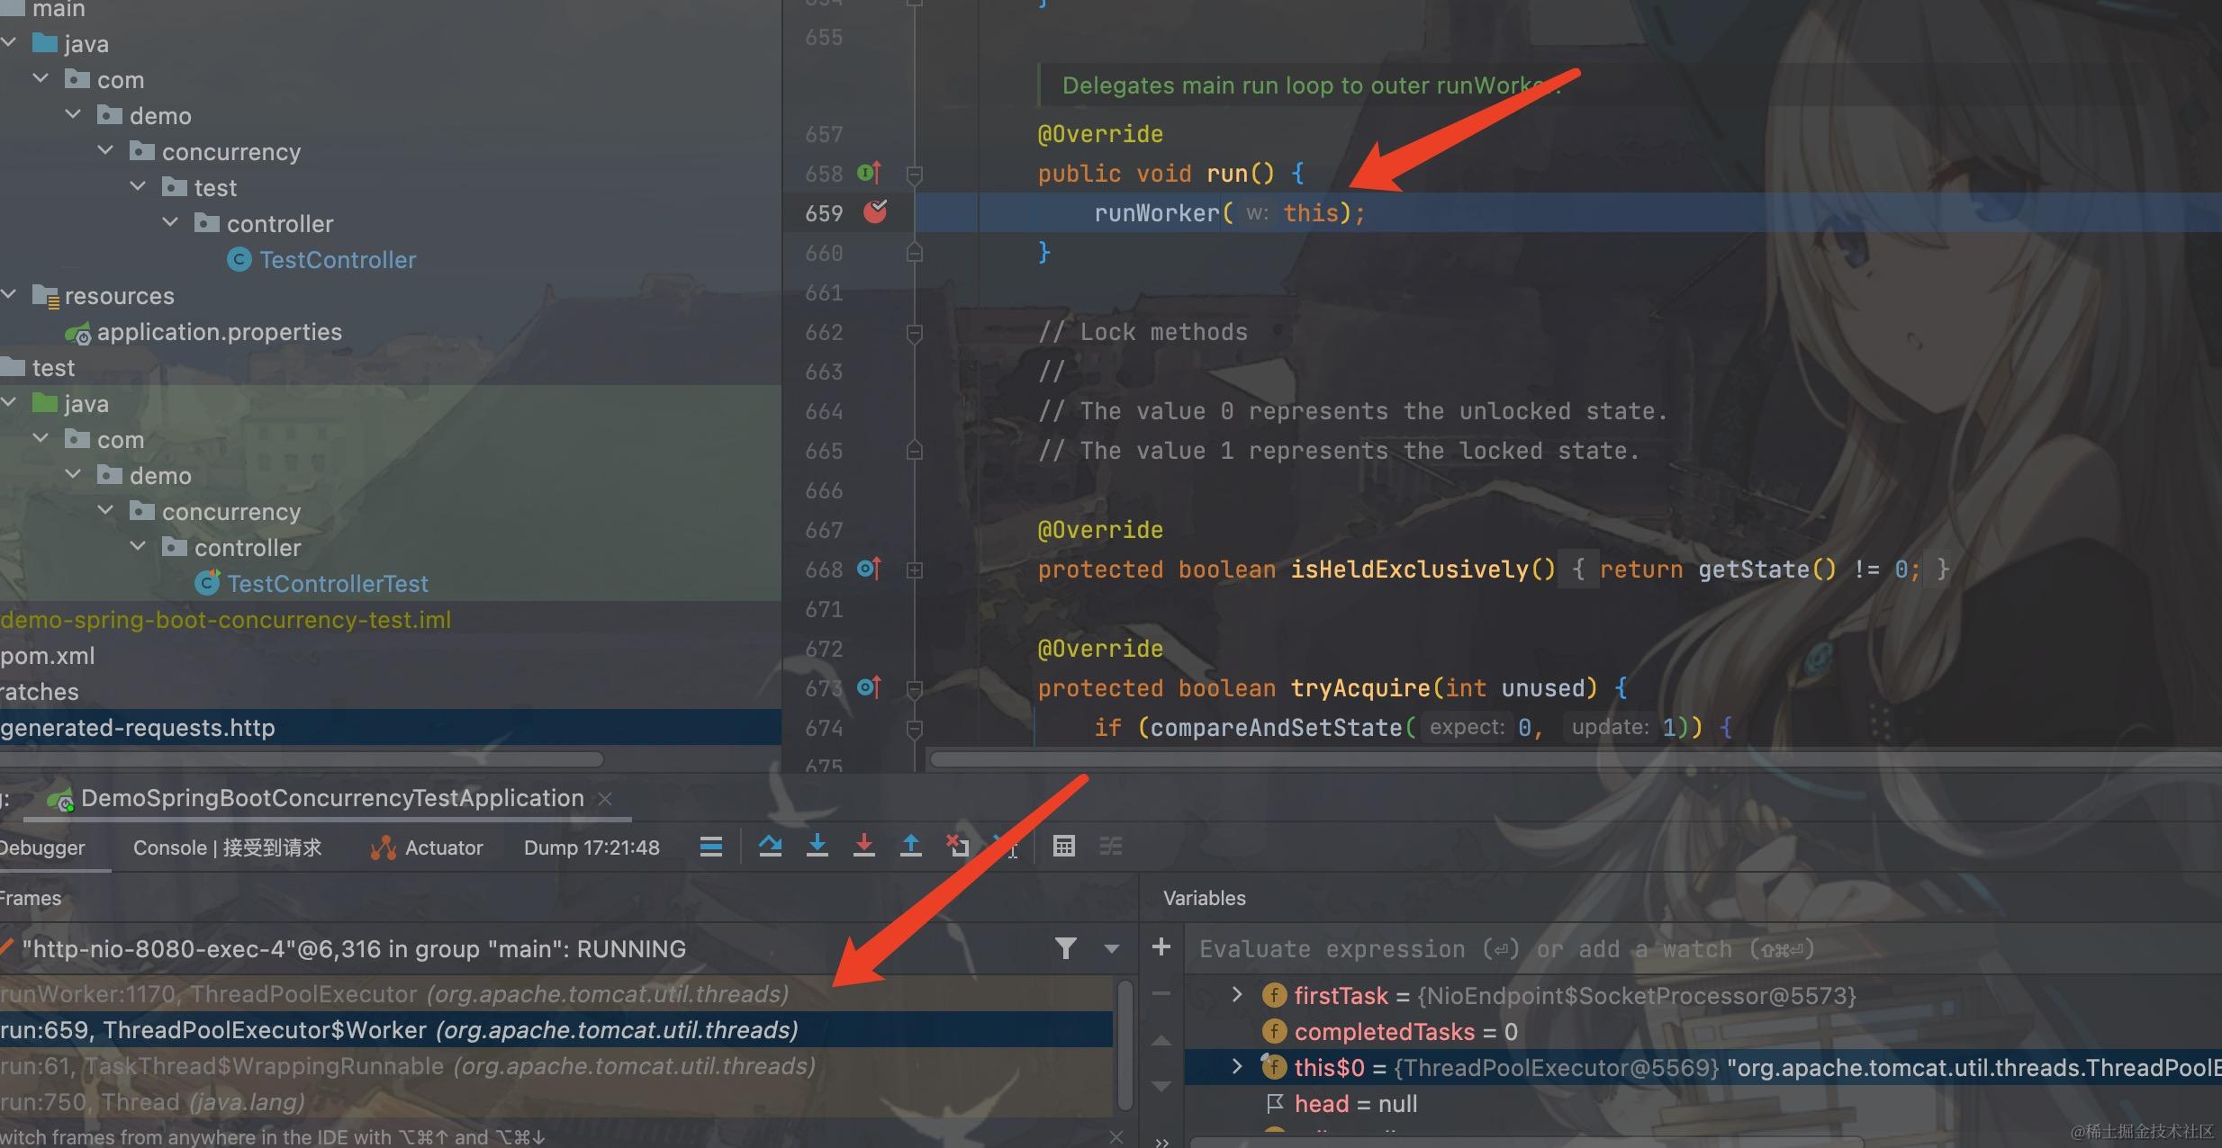Select the runWorker:1170 ThreadPoolExecutor frame
Viewport: 2222px width, 1148px height.
tap(555, 994)
